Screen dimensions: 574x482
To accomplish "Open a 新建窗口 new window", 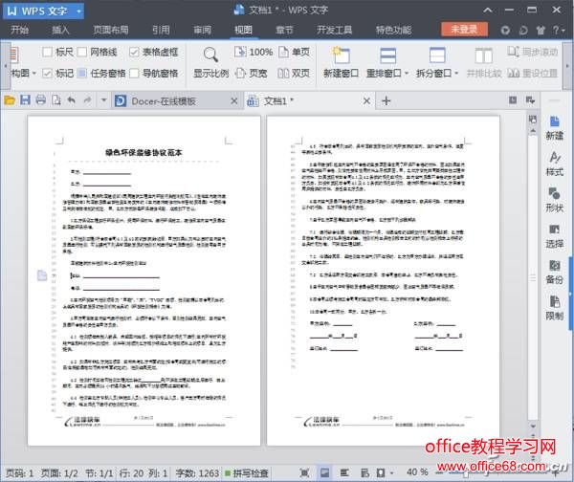I will 341,62.
